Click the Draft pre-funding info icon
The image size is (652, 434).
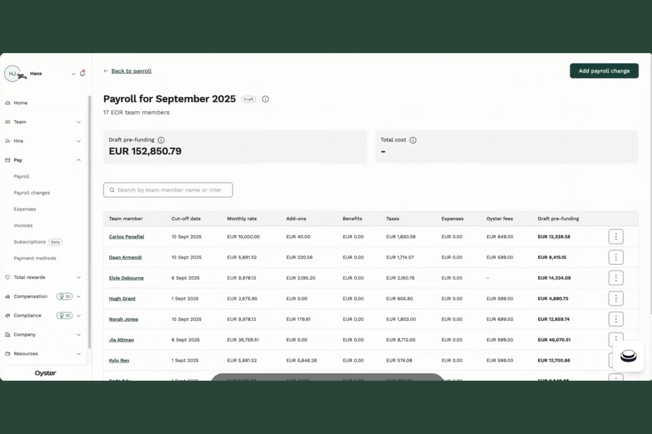point(161,140)
